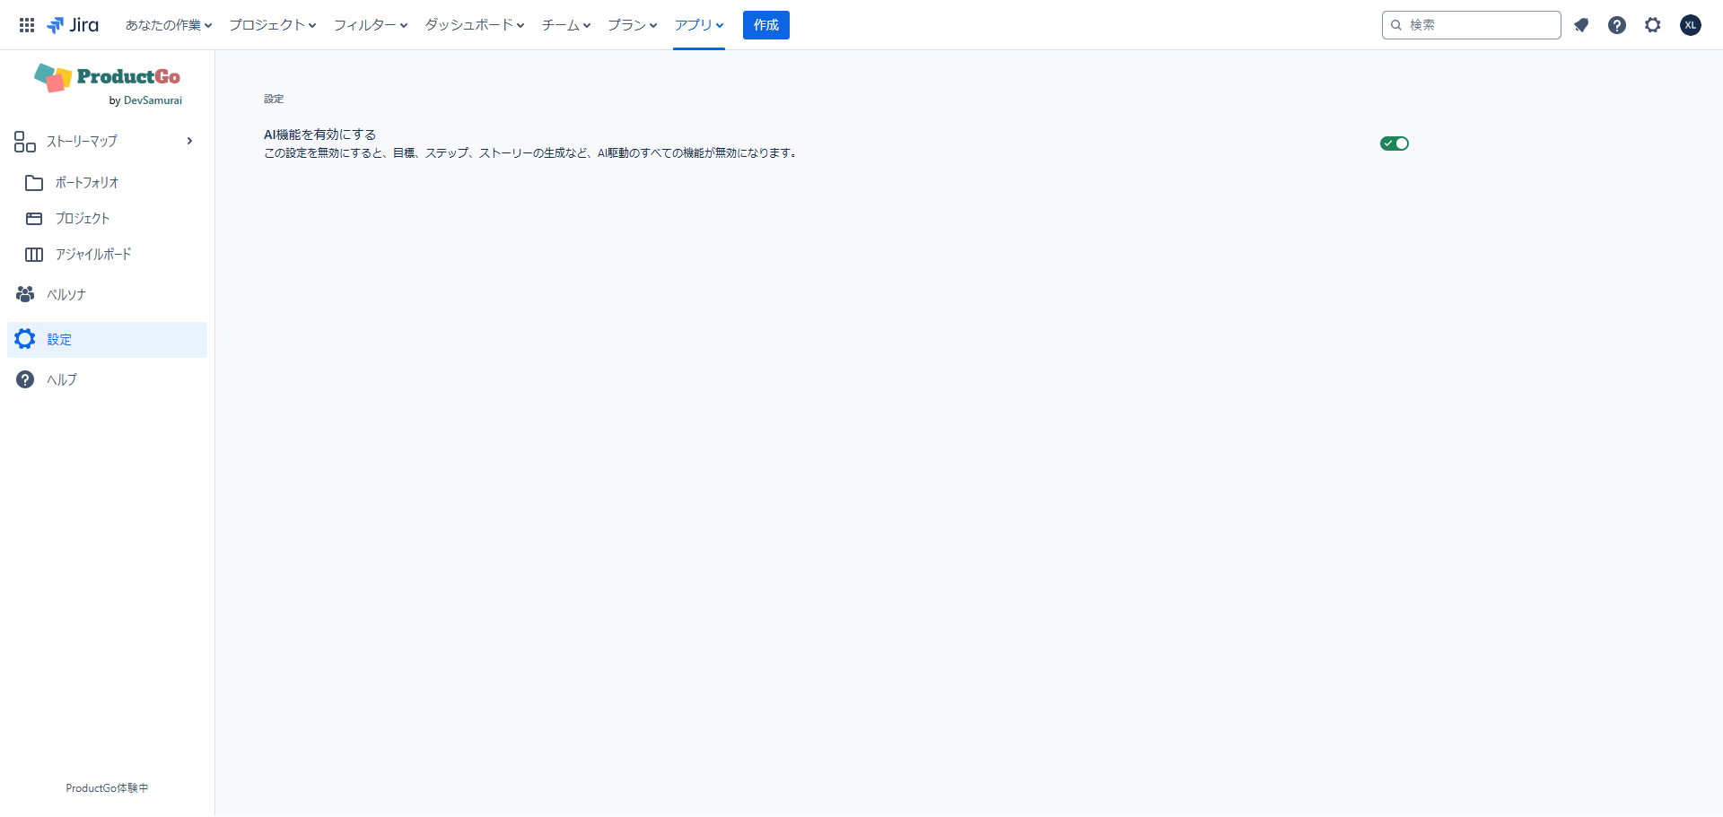The width and height of the screenshot is (1723, 817).
Task: Open Jira settings with the gear icon
Action: (1652, 25)
